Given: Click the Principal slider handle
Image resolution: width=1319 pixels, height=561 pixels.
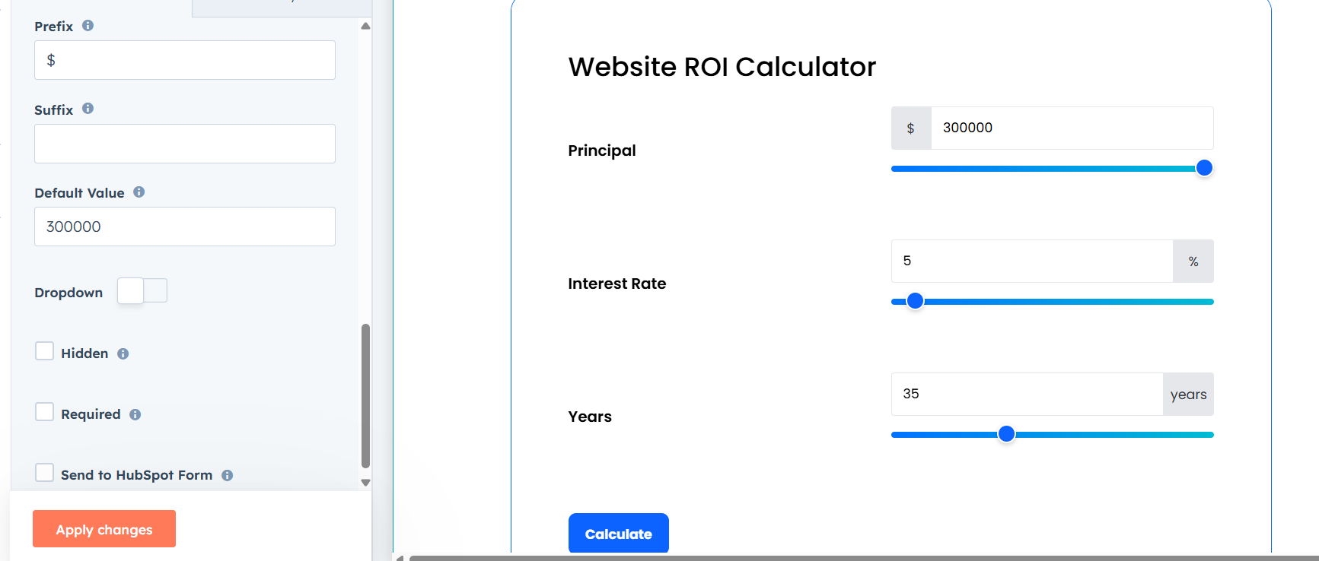Looking at the screenshot, I should tap(1204, 168).
